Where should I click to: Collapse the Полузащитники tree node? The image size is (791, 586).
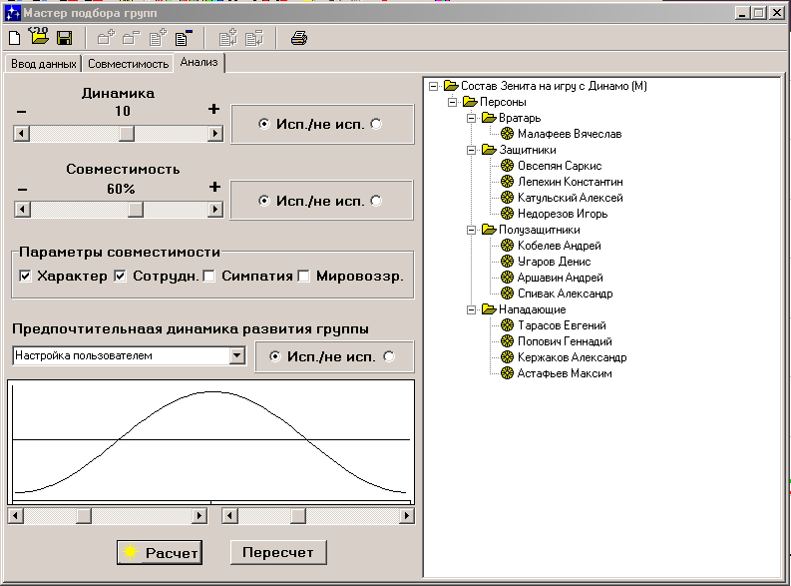coord(471,230)
